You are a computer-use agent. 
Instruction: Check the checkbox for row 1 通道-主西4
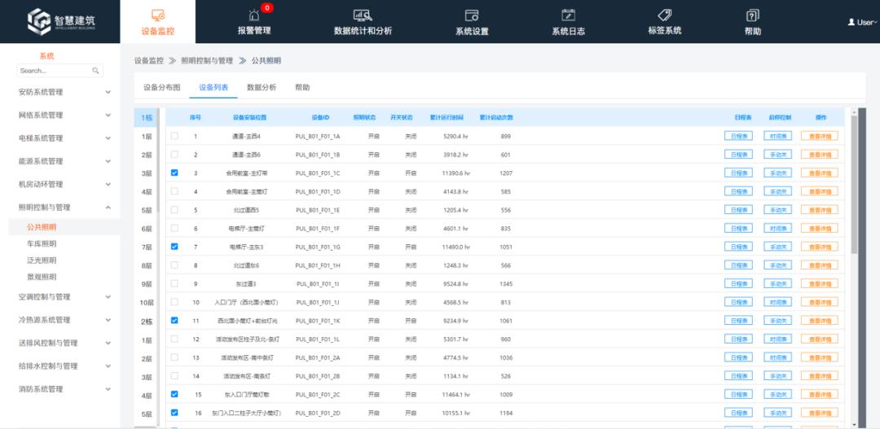(174, 136)
